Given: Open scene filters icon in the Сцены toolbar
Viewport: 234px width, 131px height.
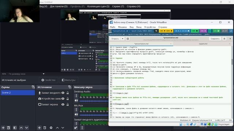Looking at the screenshot, I should point(15,128).
